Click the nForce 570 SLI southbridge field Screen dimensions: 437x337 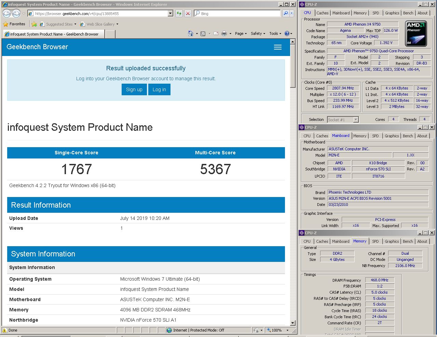pyautogui.click(x=378, y=169)
